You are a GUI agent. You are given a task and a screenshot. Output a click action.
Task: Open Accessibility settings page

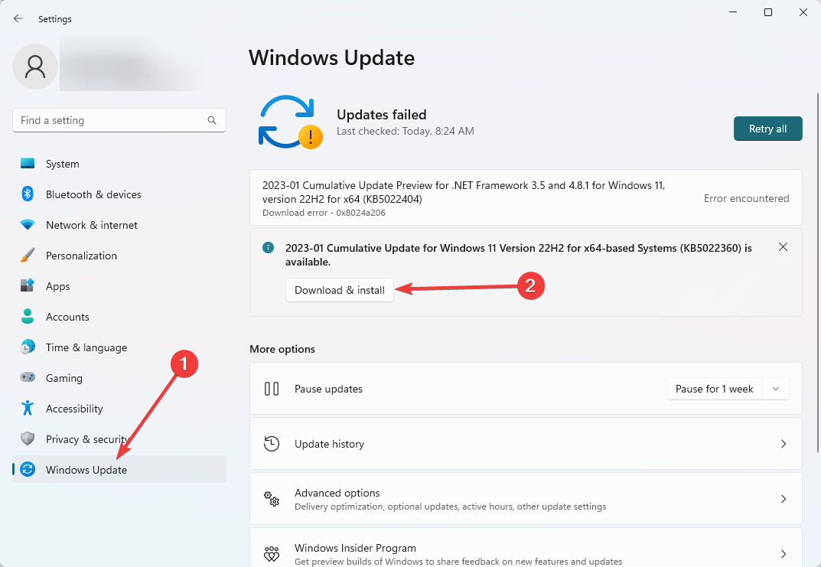(119, 409)
